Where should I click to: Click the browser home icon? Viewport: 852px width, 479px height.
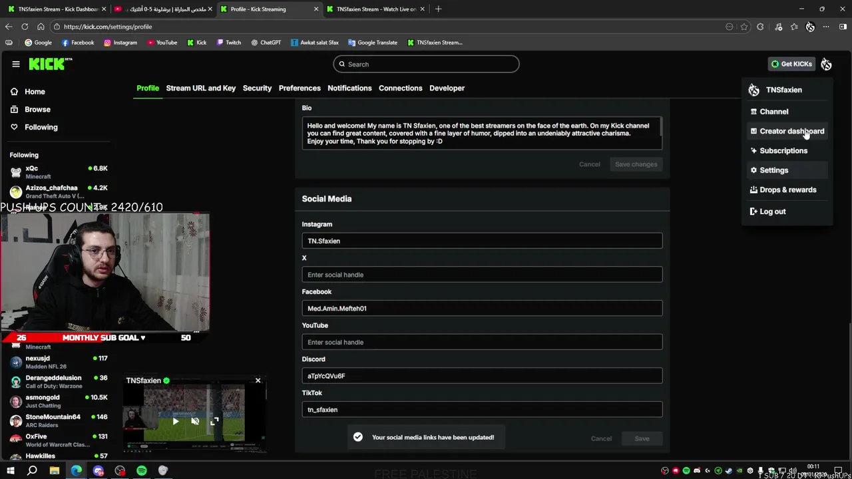point(41,27)
